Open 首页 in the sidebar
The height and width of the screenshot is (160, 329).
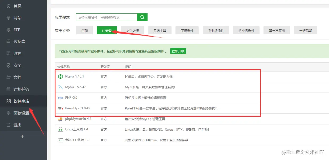pyautogui.click(x=18, y=6)
